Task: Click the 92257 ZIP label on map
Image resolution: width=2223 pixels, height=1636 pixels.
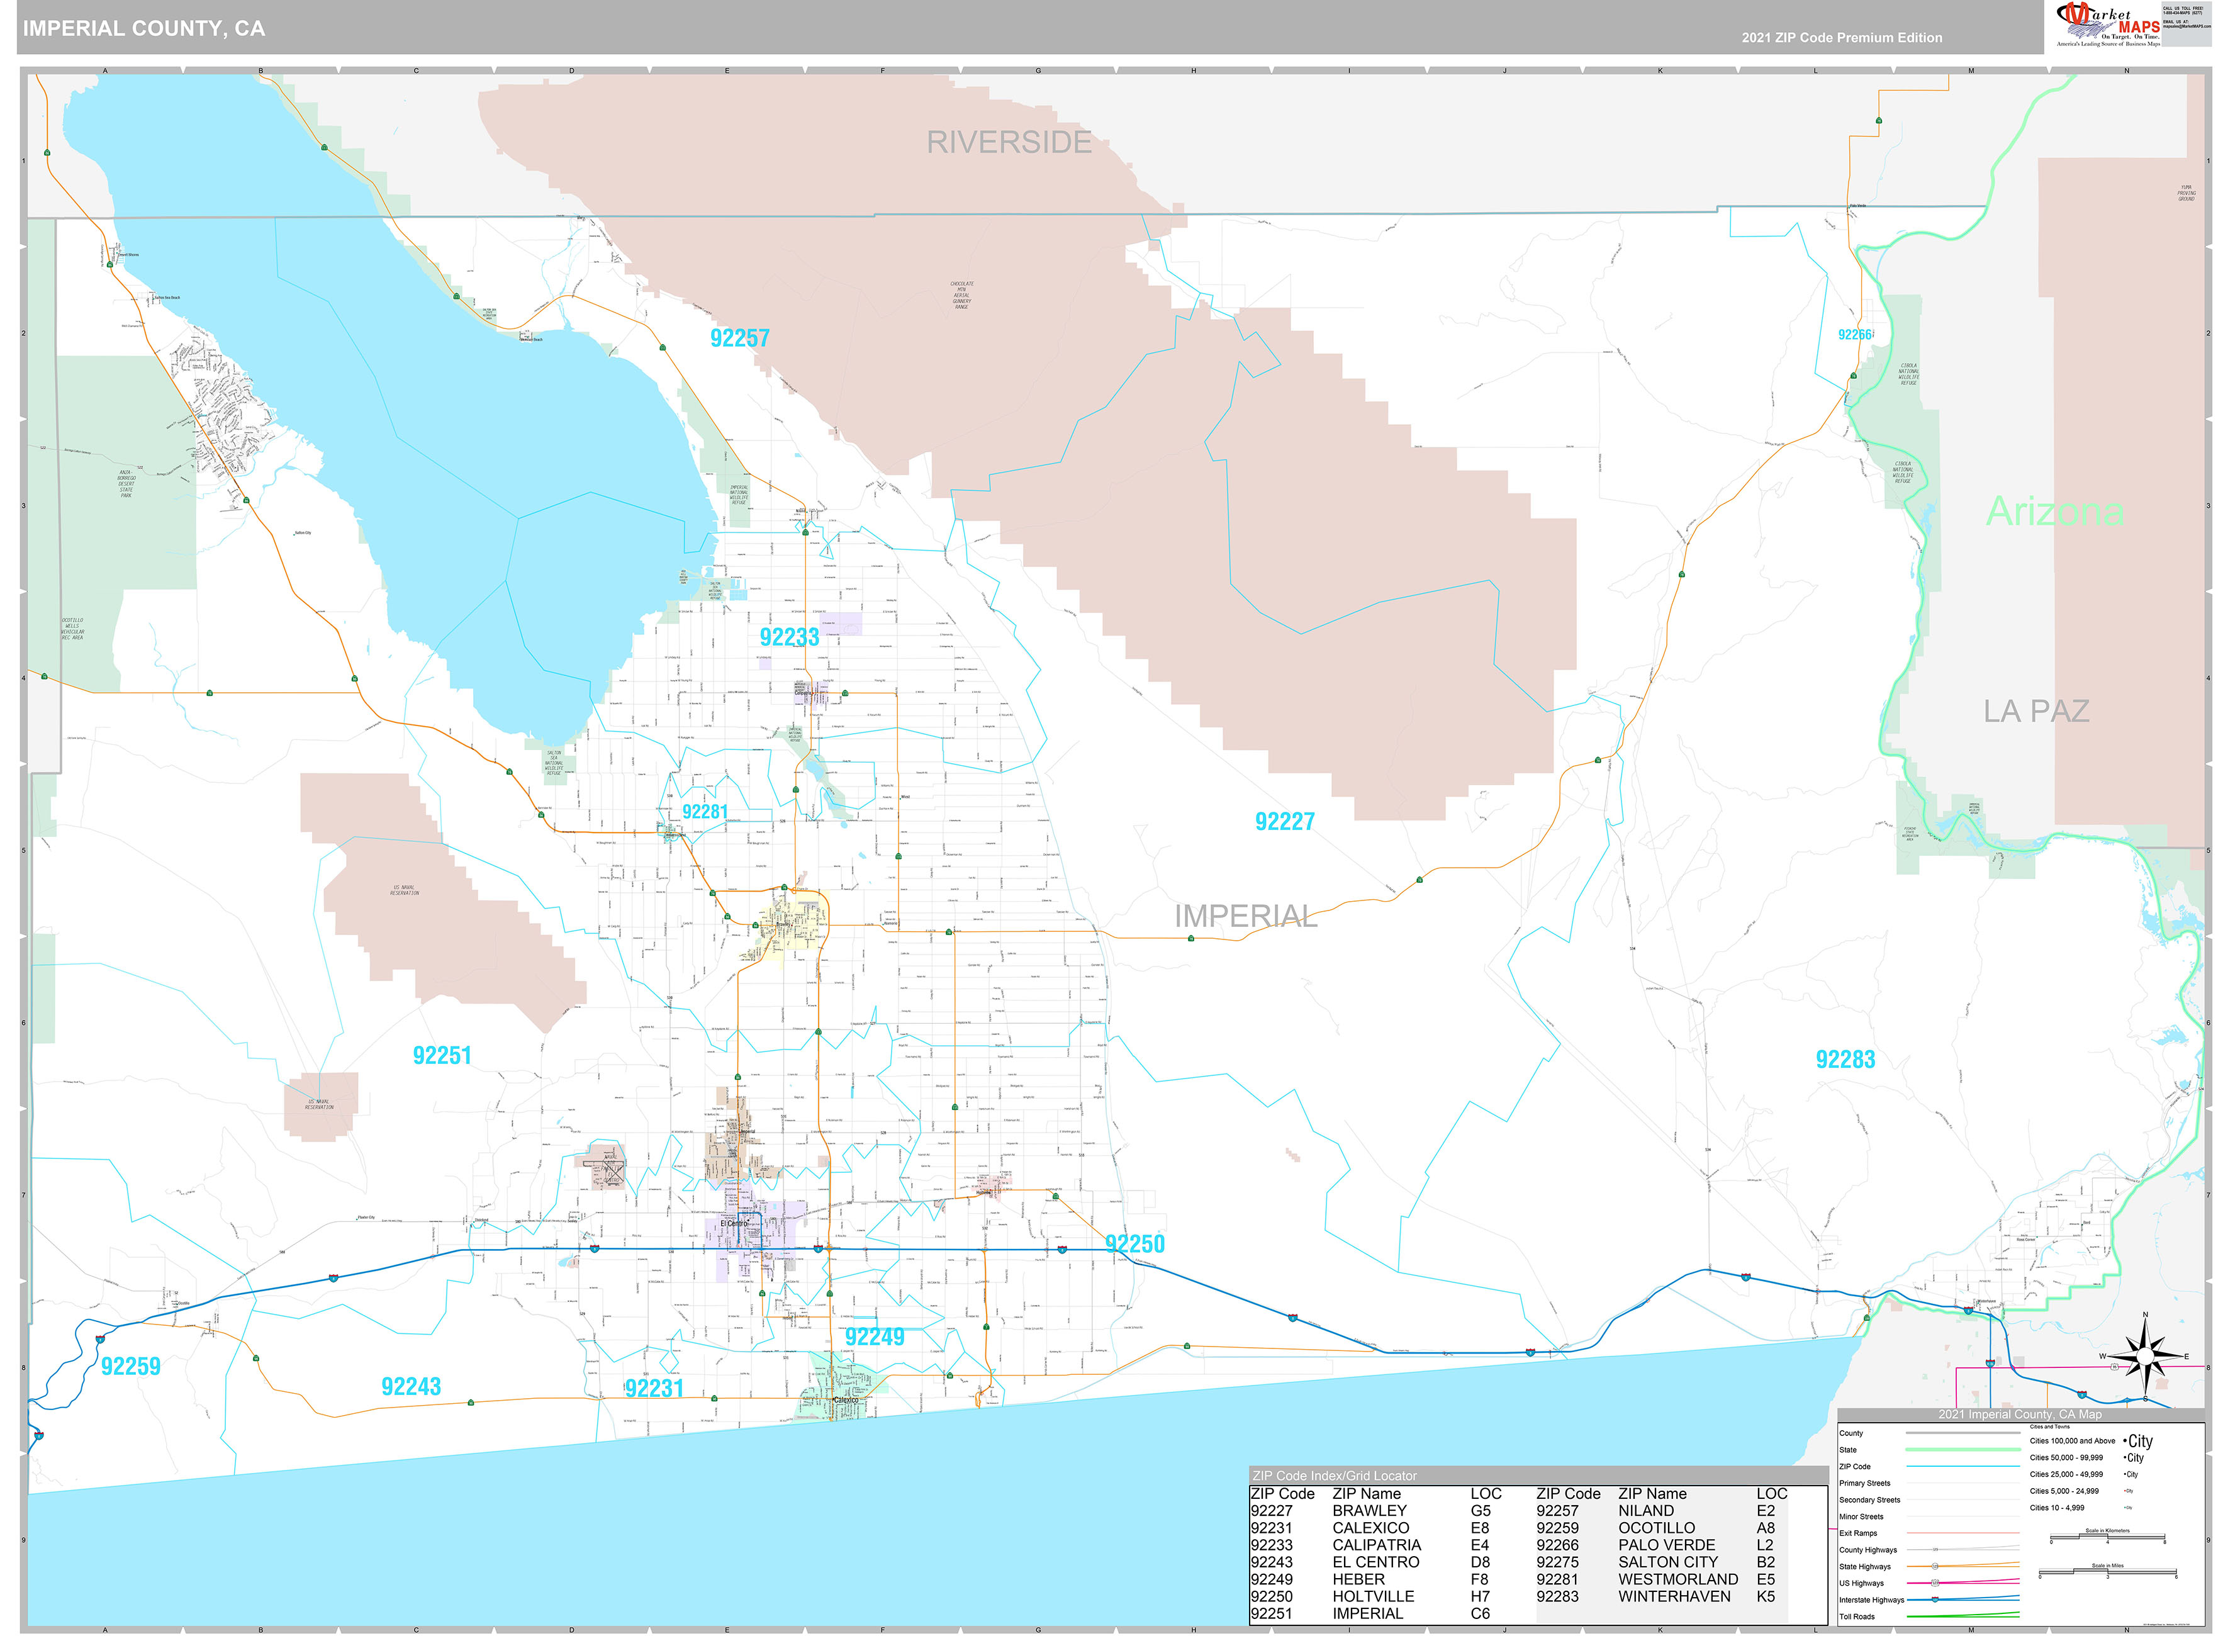Action: (x=740, y=339)
